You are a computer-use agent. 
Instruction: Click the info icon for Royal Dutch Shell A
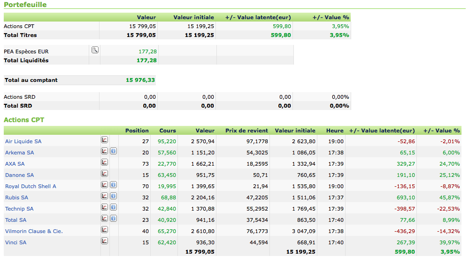click(113, 185)
